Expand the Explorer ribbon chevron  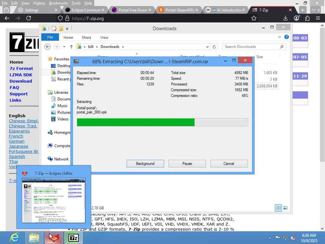click(x=280, y=37)
